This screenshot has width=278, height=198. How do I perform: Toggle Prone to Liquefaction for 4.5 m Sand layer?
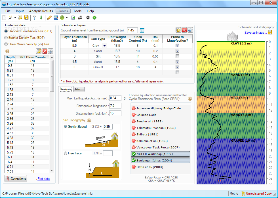click(177, 62)
